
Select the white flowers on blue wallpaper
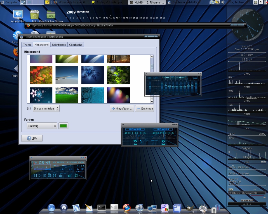[41, 95]
